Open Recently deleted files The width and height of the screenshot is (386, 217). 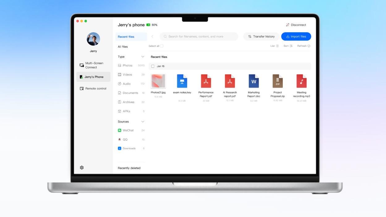coord(129,168)
